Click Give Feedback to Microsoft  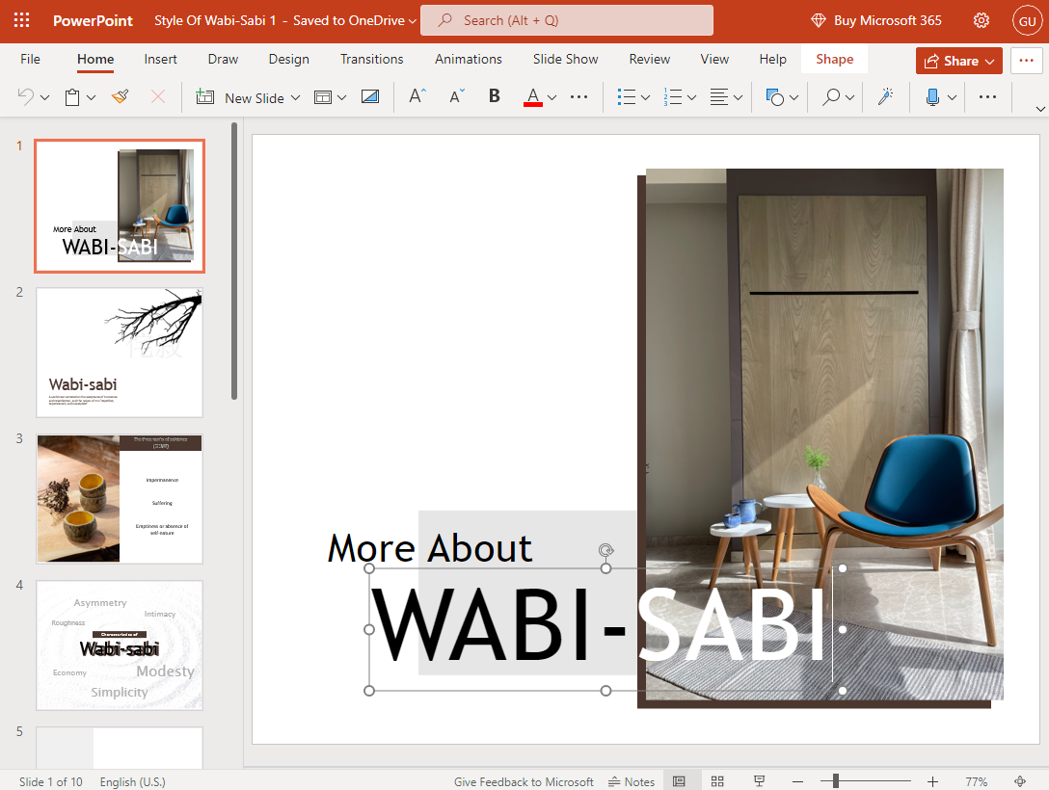pos(524,781)
